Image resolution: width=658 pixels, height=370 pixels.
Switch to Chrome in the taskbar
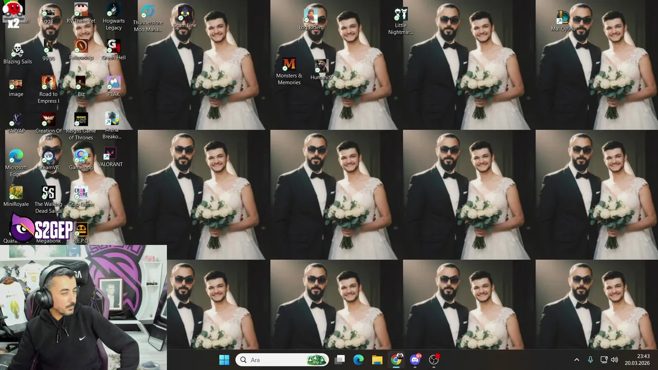click(x=396, y=360)
